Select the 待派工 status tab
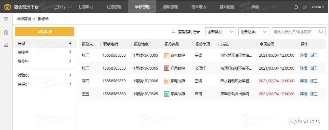The width and height of the screenshot is (329, 130). pyautogui.click(x=44, y=43)
